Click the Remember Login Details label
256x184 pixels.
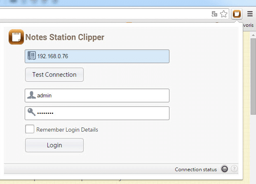pos(67,130)
